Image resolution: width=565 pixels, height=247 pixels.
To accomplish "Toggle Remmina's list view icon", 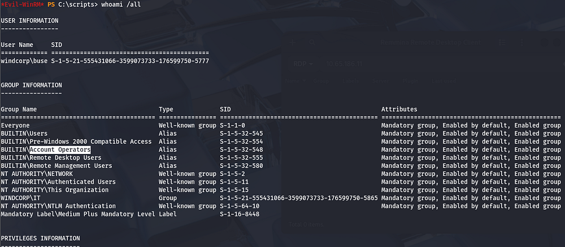I will [503, 42].
